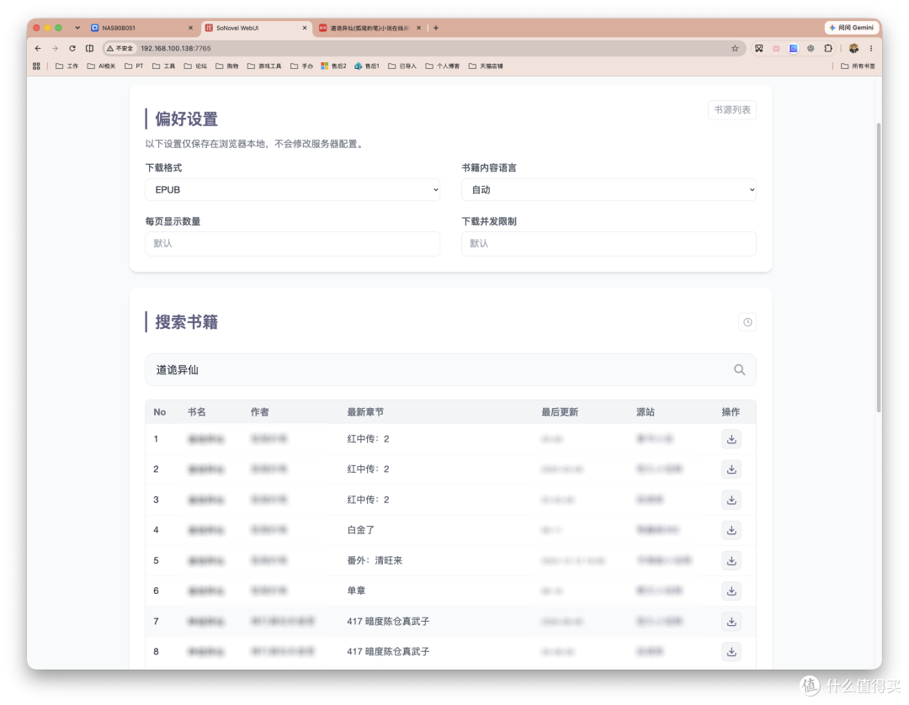This screenshot has height=705, width=909.
Task: Close the SoNovel WebUI tab
Action: click(x=305, y=28)
